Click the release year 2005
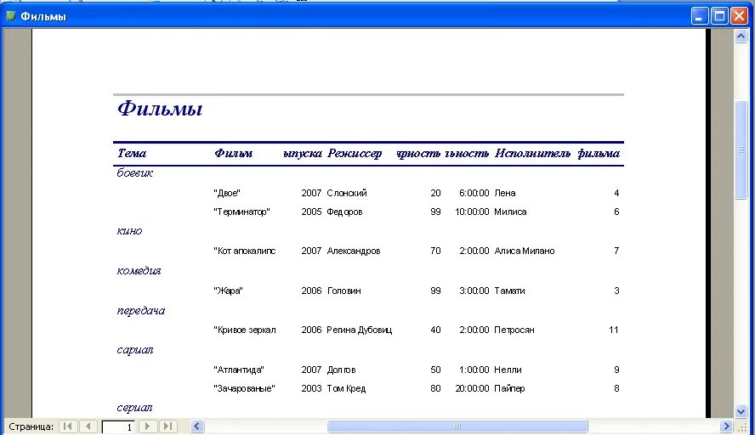This screenshot has height=435, width=755. pos(311,212)
